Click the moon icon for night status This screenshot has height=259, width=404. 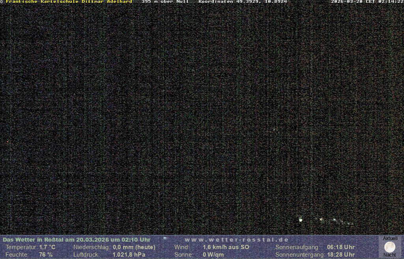coord(389,247)
